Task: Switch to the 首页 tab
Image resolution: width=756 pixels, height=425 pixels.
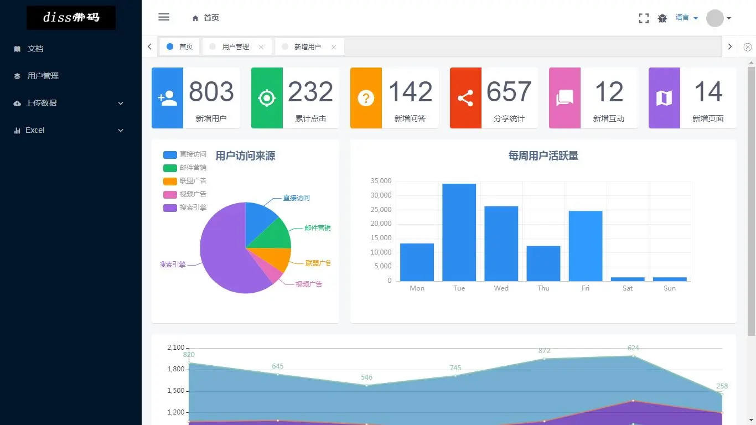Action: click(179, 47)
